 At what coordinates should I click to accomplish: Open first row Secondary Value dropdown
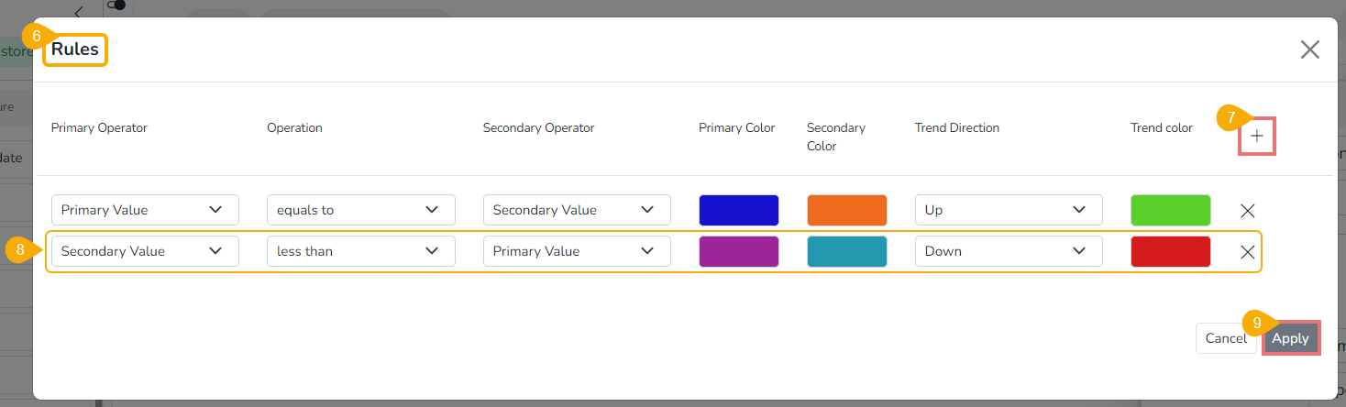point(577,210)
